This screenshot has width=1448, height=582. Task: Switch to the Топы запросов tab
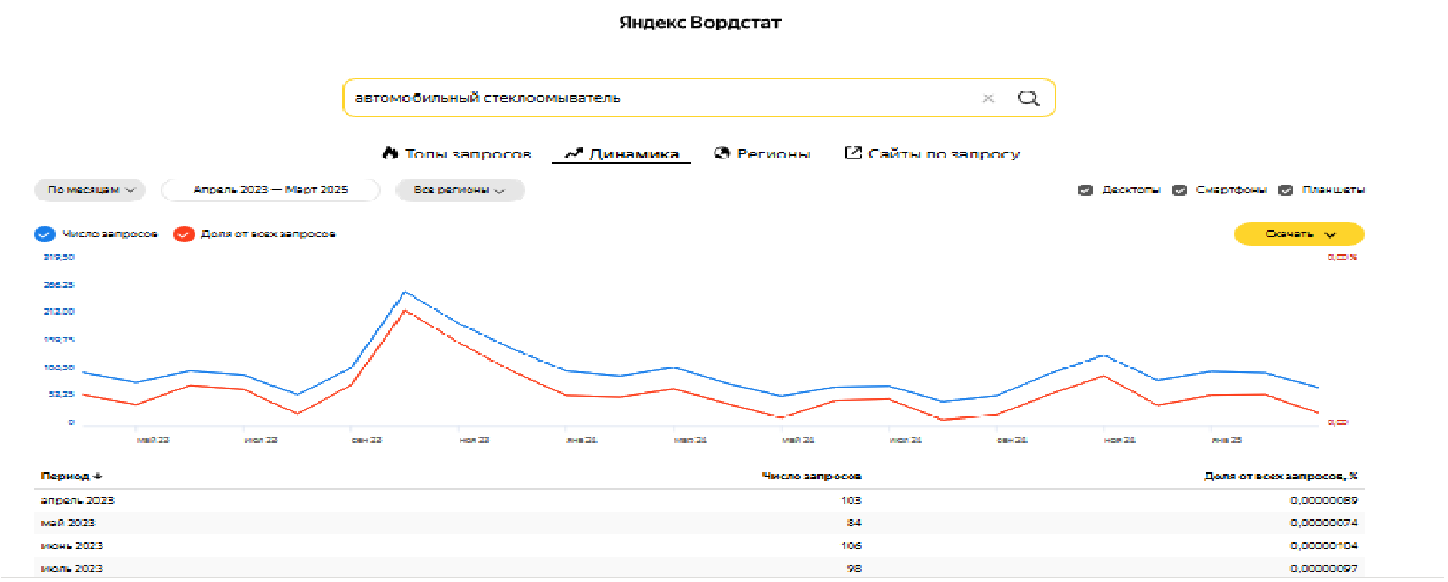[x=468, y=153]
